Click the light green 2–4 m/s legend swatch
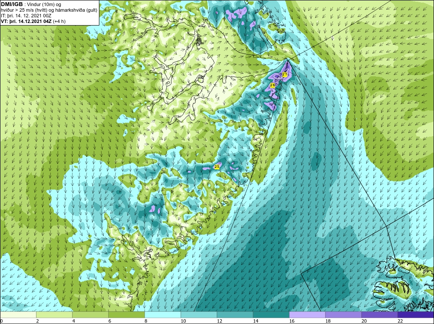The width and height of the screenshot is (434, 324). coord(54,315)
